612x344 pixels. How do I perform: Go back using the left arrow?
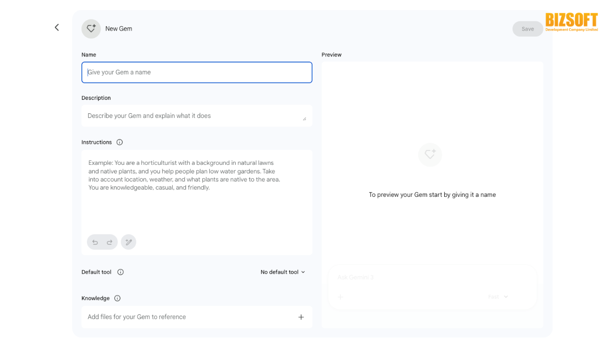tap(57, 28)
